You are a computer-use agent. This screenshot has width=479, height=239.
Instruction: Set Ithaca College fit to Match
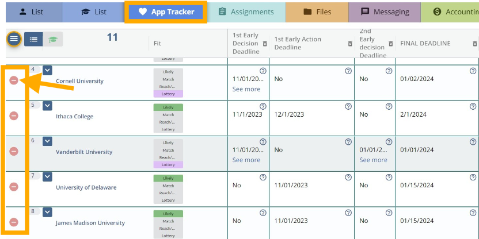168,115
